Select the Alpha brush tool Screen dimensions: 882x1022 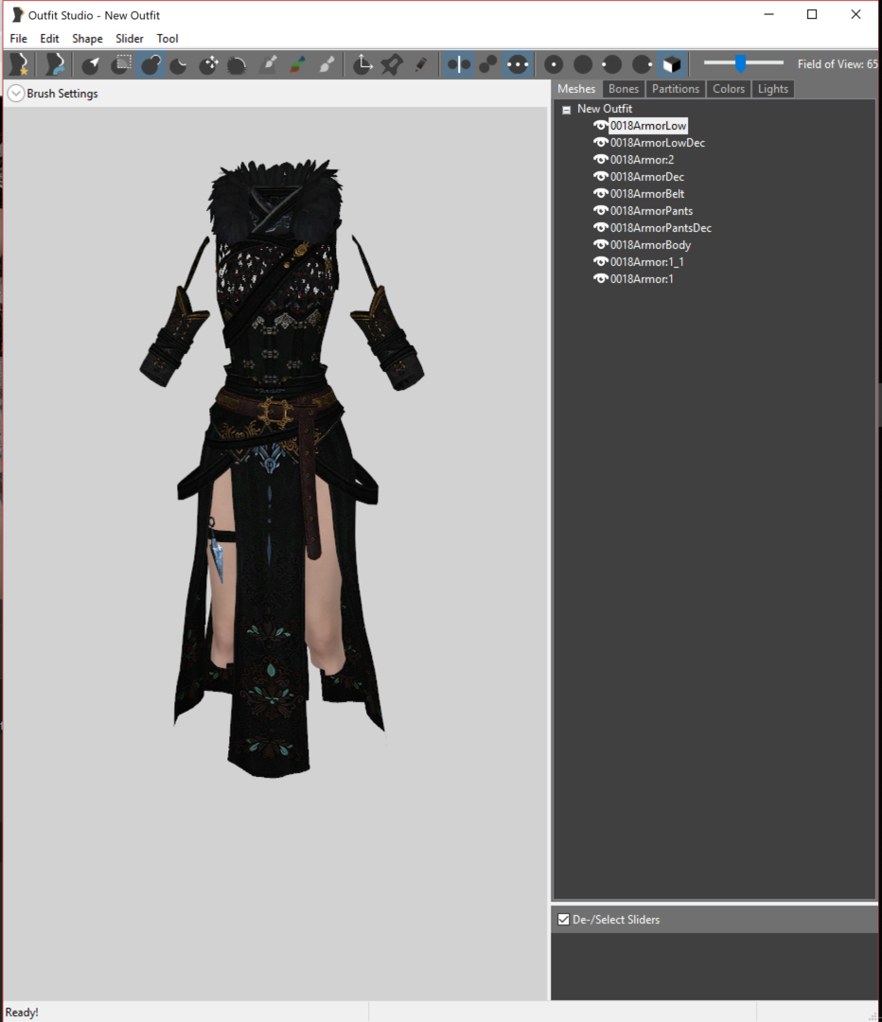coord(326,64)
